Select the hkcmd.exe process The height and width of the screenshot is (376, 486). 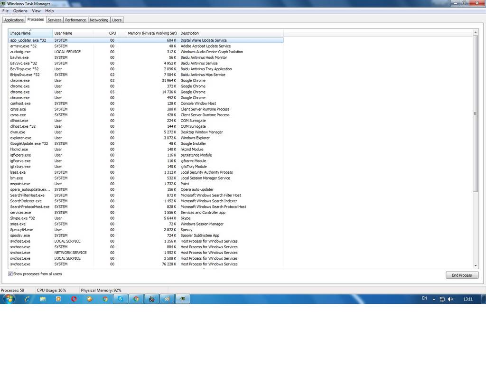pos(146,149)
